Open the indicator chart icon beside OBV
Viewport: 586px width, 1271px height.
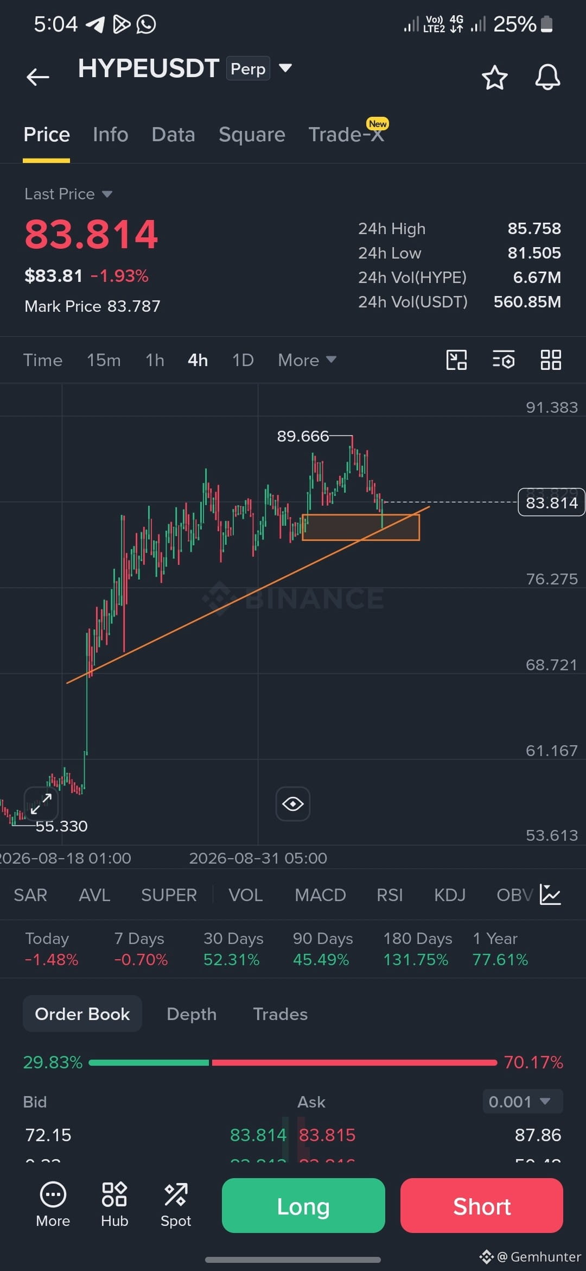tap(550, 895)
